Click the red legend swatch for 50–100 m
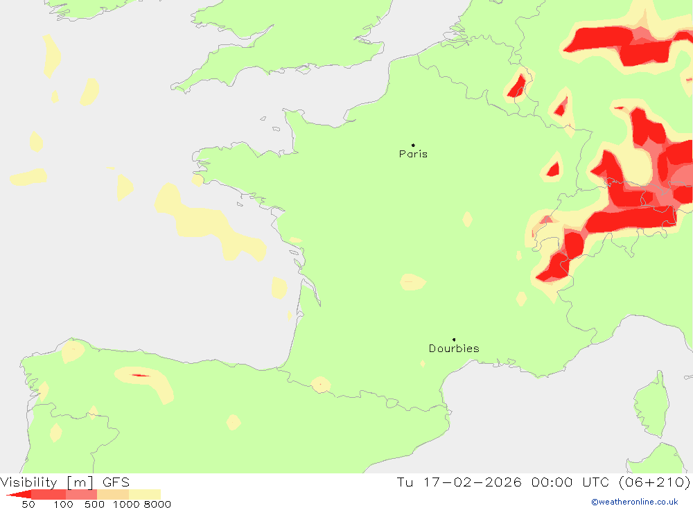The image size is (693, 508). 49,494
